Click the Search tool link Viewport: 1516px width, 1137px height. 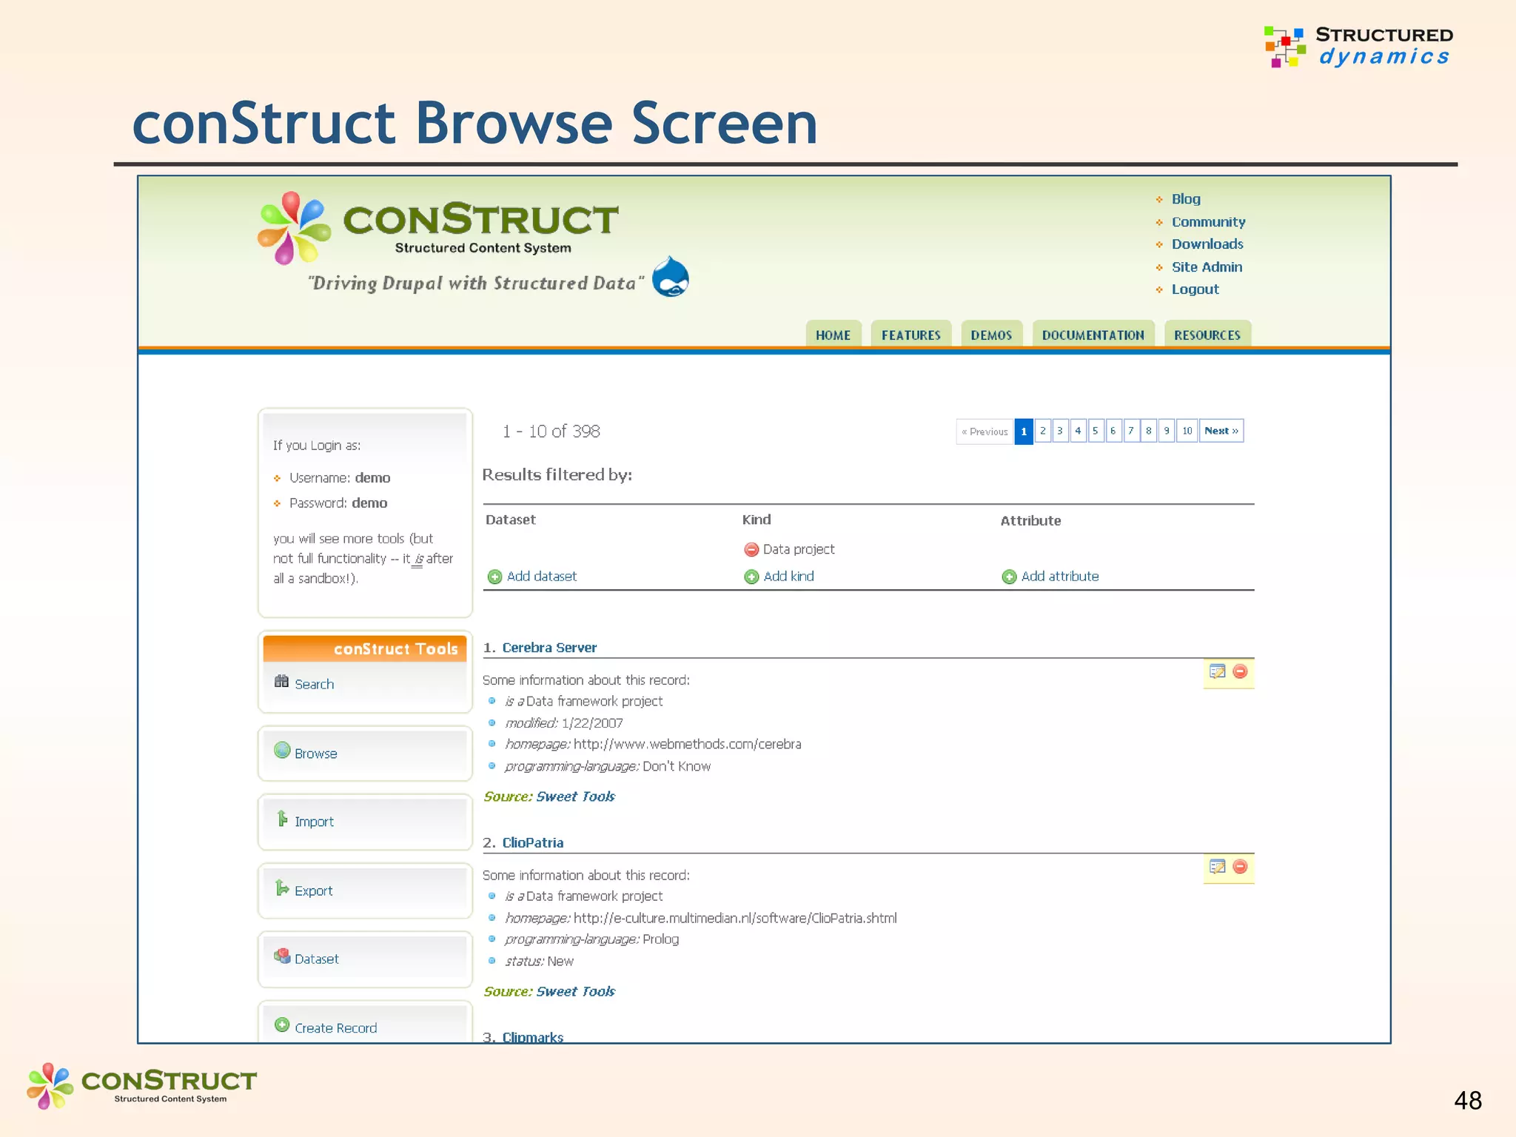click(315, 685)
